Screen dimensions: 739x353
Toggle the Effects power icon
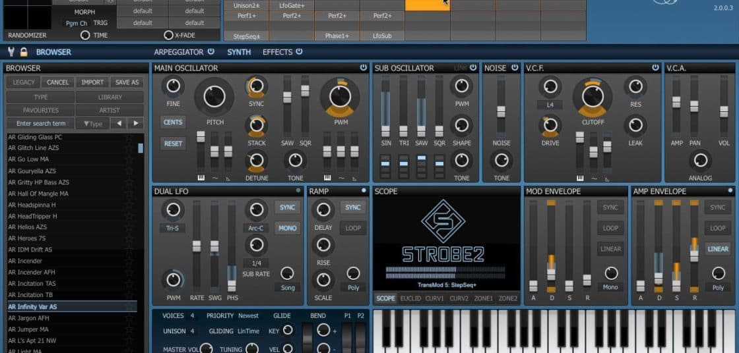click(300, 52)
